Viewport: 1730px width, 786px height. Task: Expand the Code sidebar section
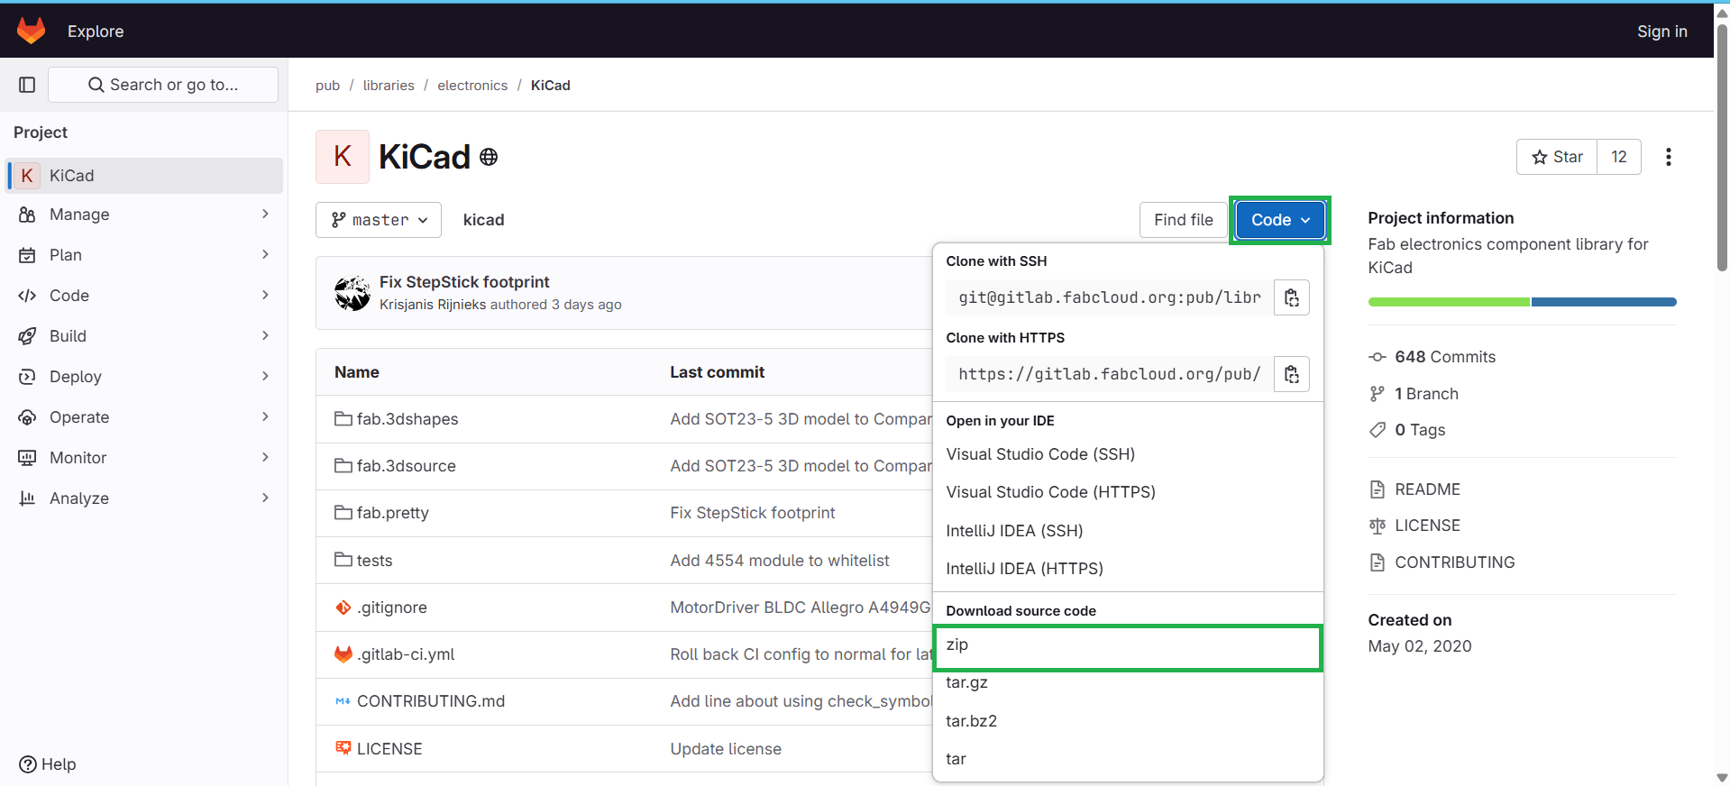[x=144, y=296]
